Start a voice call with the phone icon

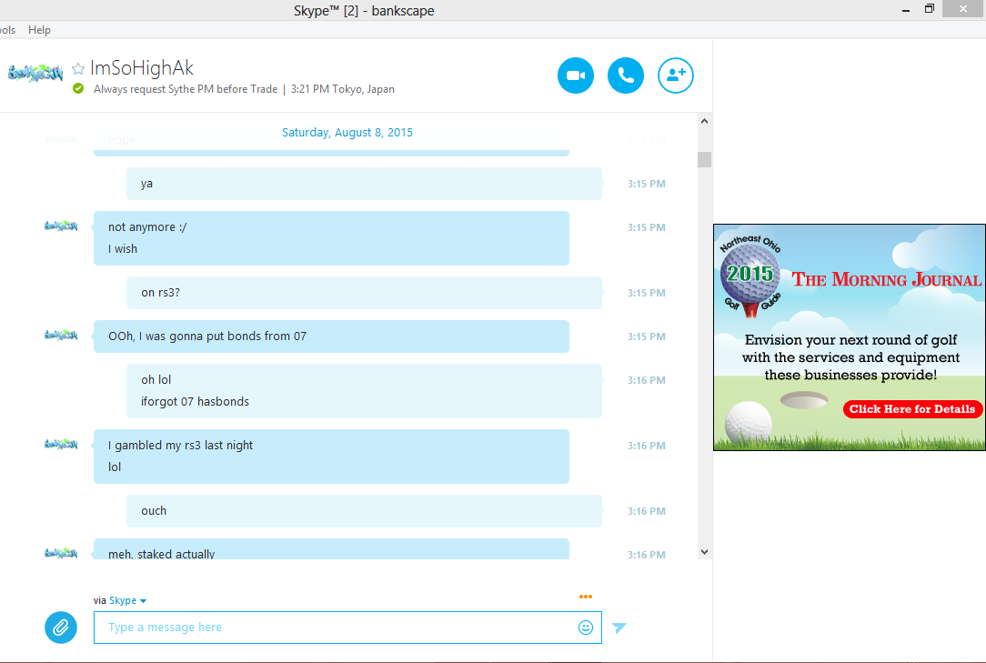click(626, 75)
